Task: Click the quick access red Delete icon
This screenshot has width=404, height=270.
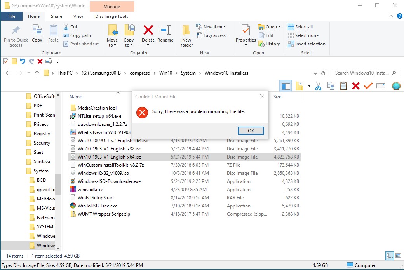Action: pos(40,61)
